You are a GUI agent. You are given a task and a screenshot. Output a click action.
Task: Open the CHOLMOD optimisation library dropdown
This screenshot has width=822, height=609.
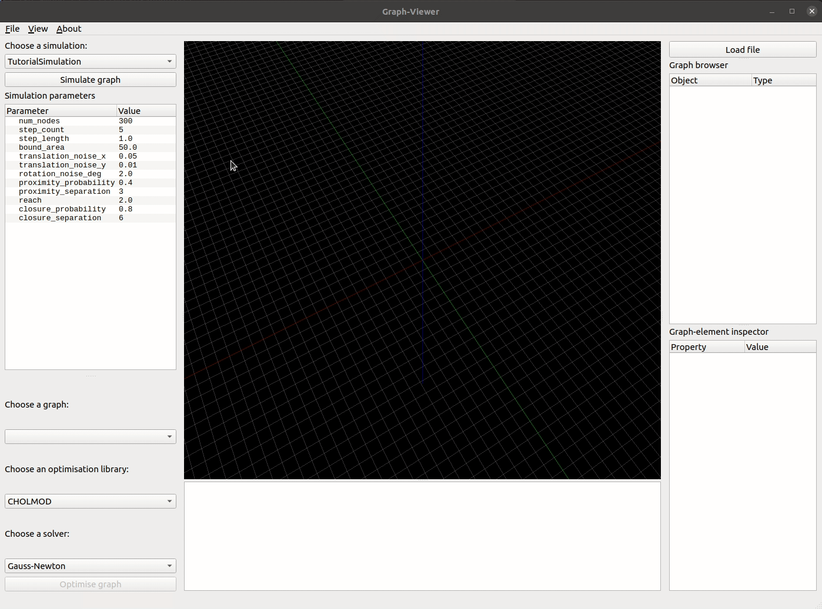pyautogui.click(x=91, y=501)
